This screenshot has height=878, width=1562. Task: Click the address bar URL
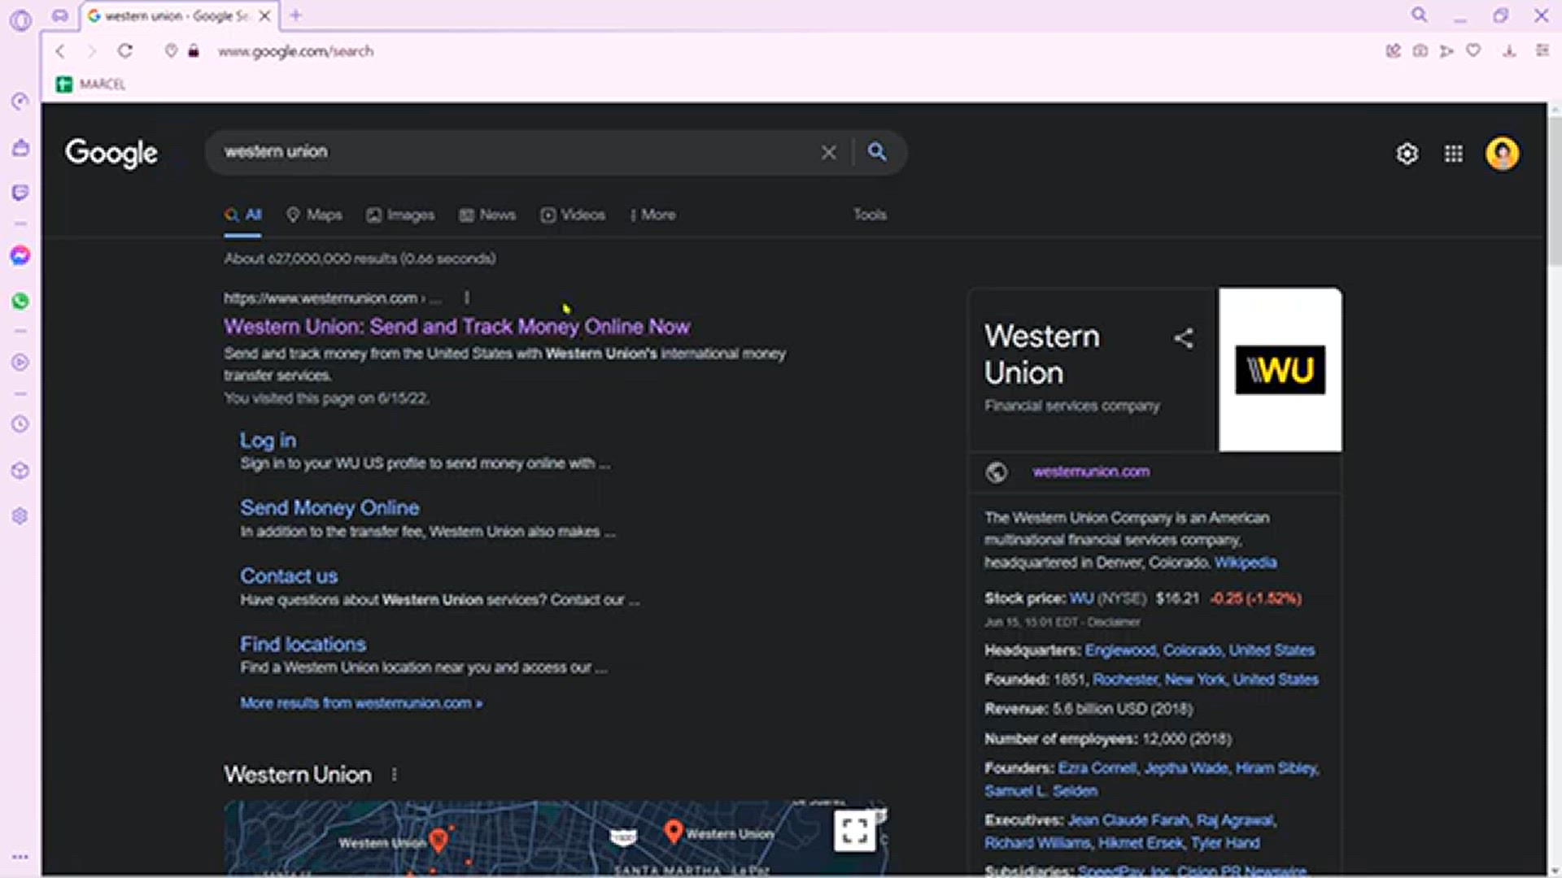pos(295,51)
